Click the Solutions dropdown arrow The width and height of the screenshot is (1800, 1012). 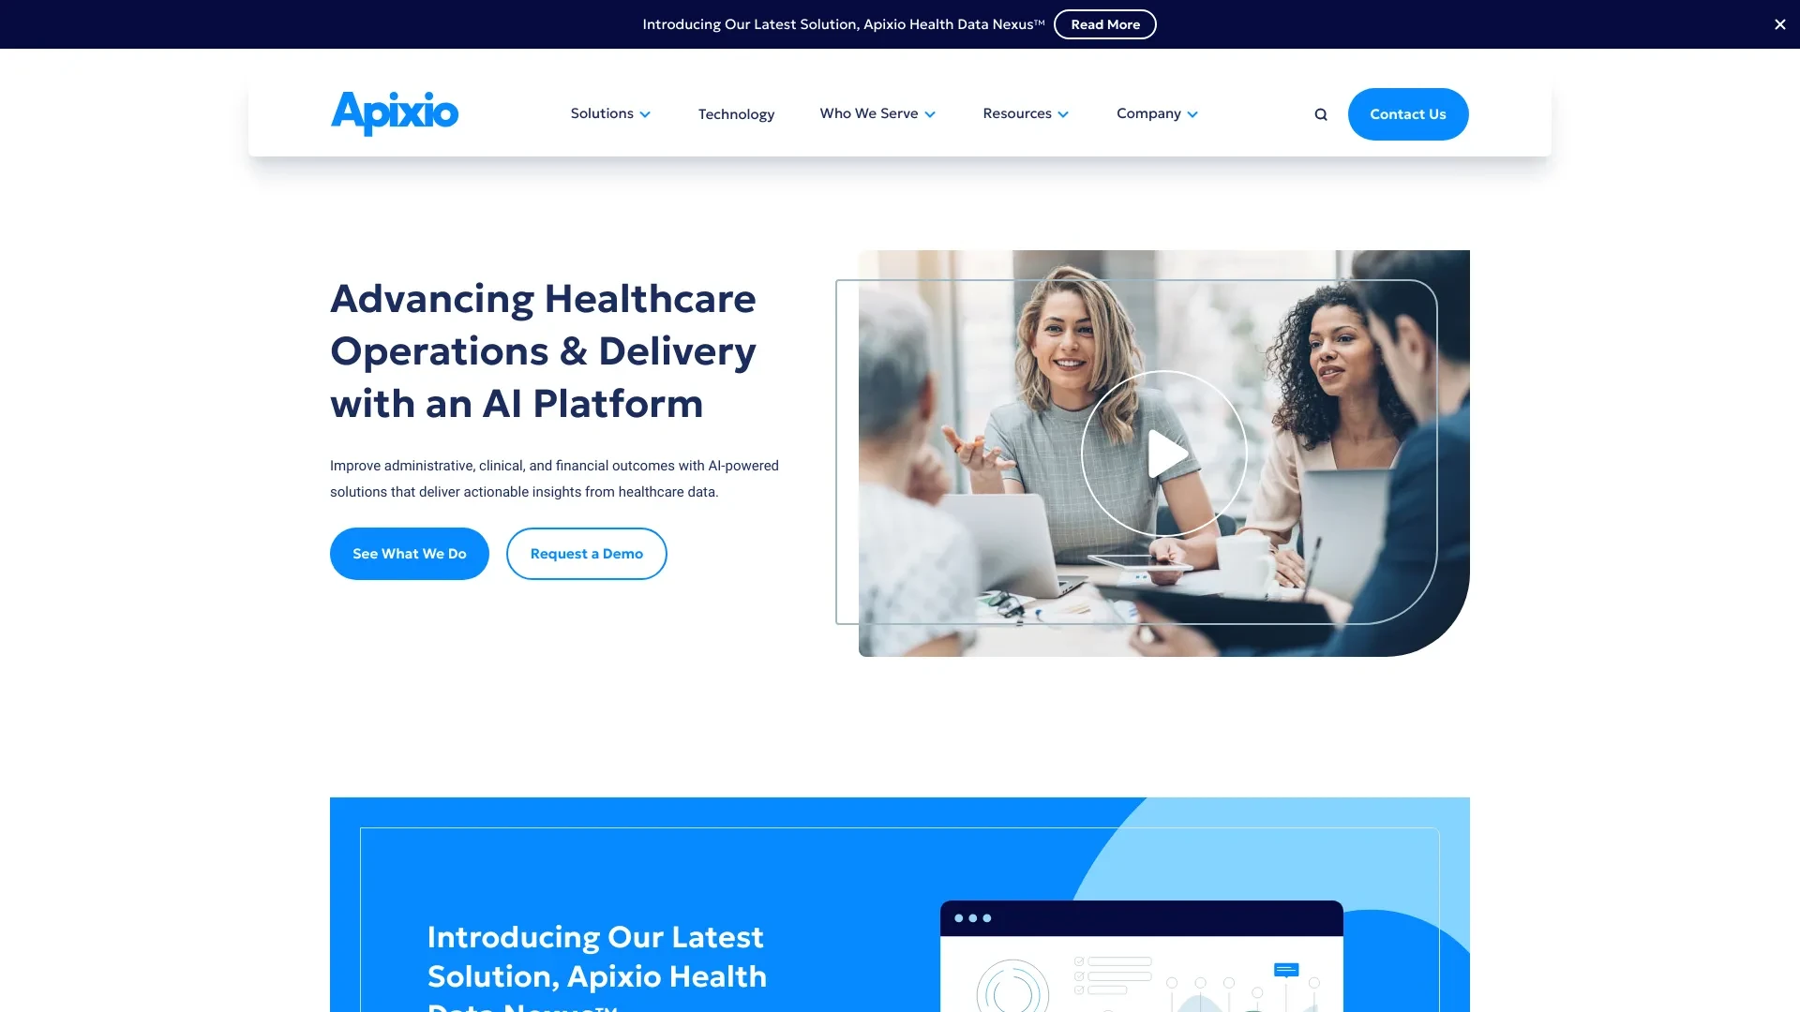coord(645,113)
